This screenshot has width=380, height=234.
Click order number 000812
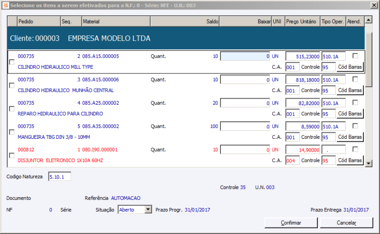click(x=26, y=150)
